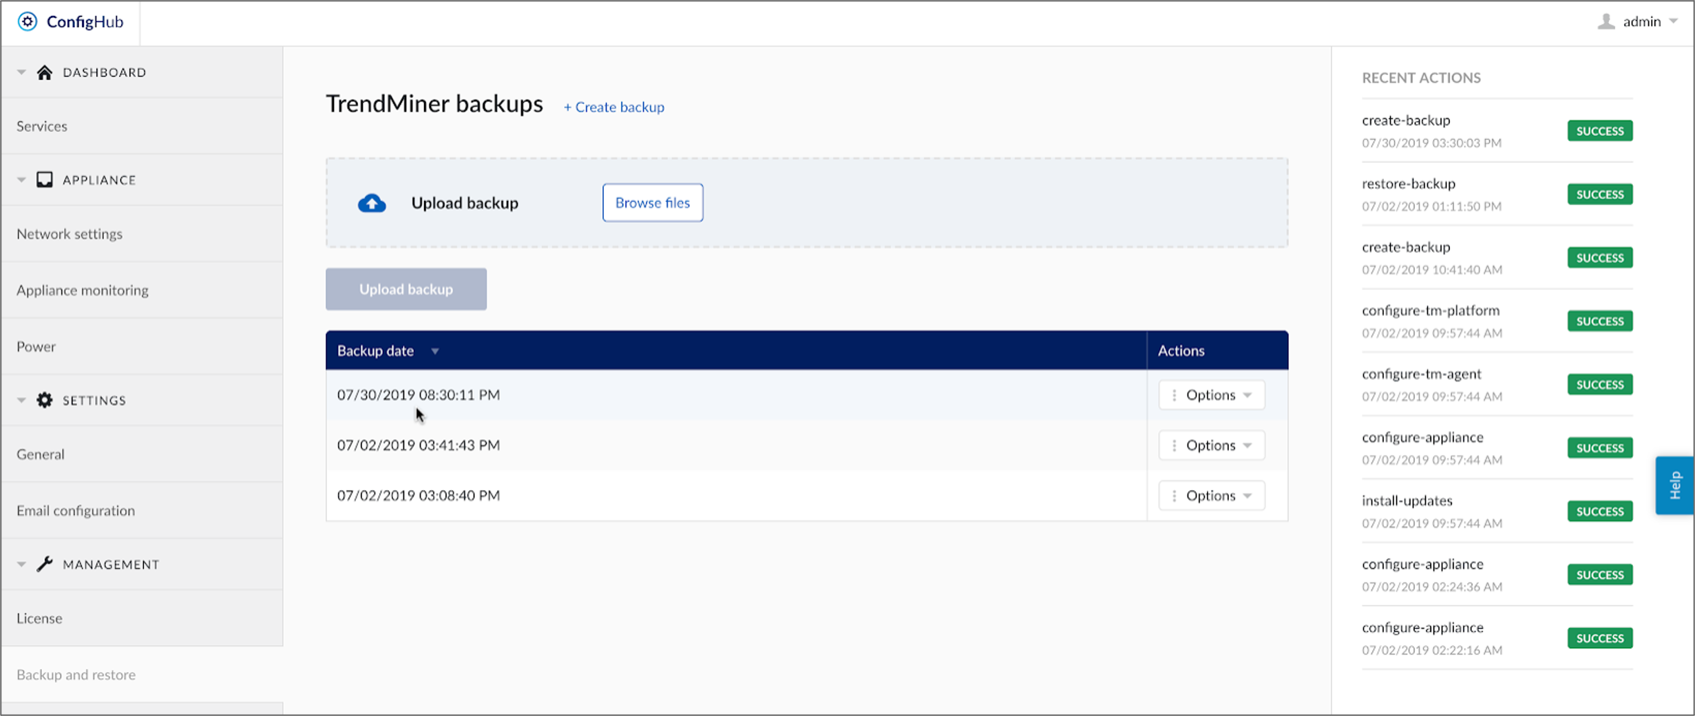
Task: Click the Settings section label
Action: [94, 400]
